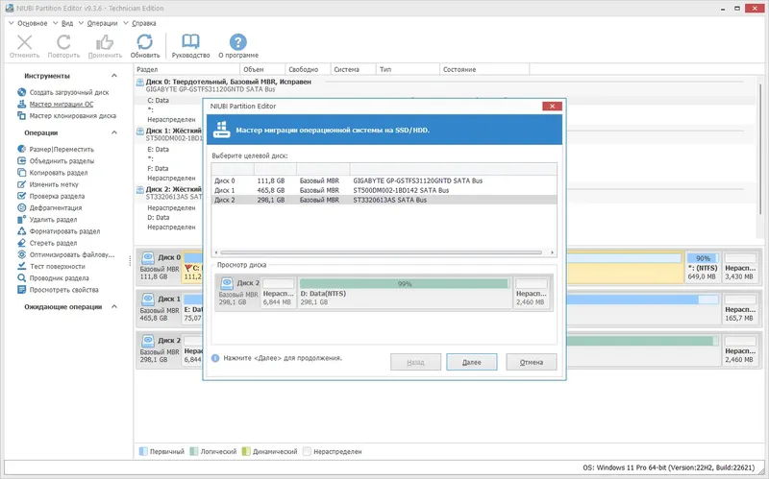Click the Первичный legend swatch
Screen dimensions: 769x479
click(x=143, y=451)
